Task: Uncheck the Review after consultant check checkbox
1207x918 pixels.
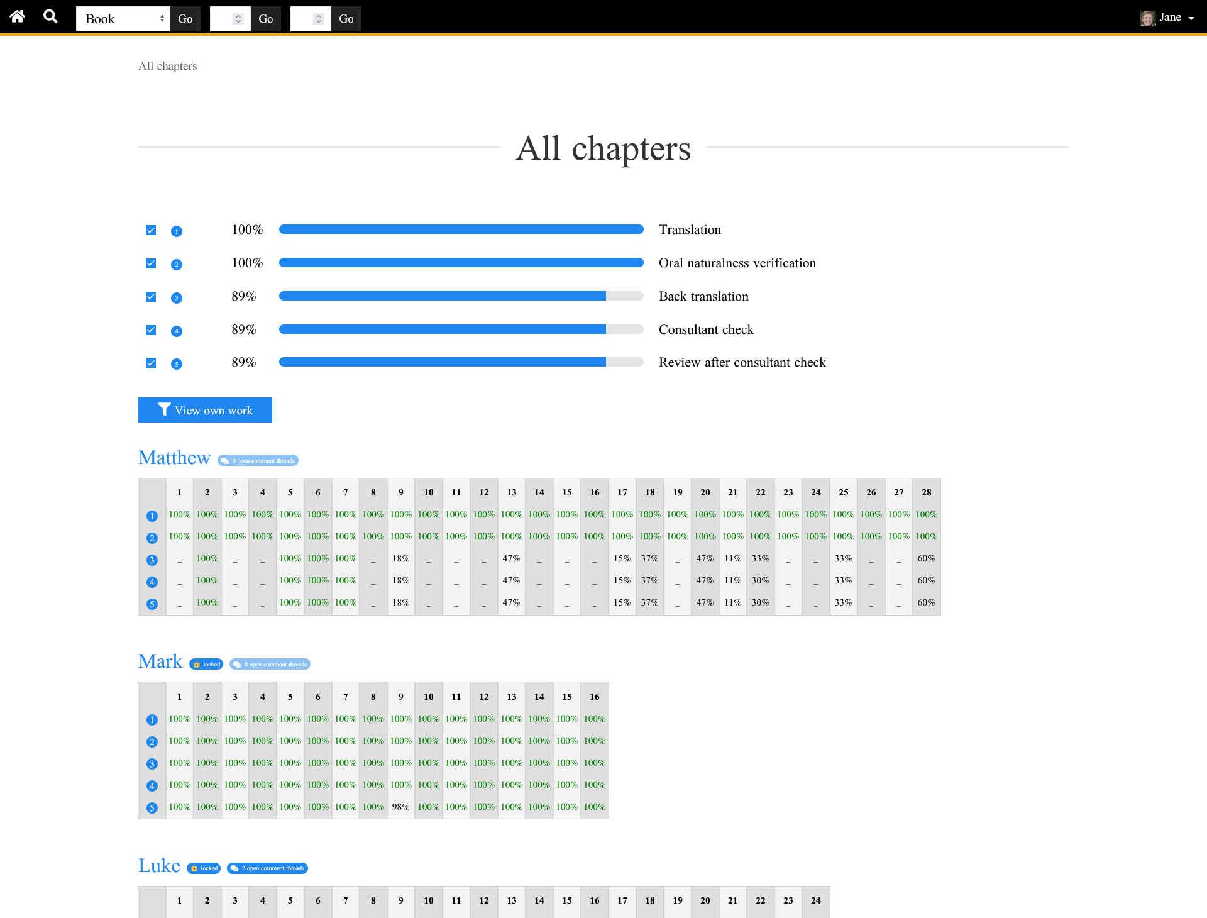Action: pos(151,363)
